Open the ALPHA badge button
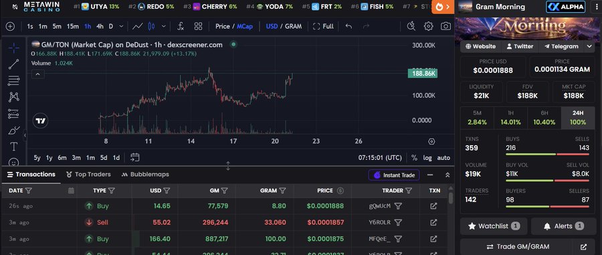This screenshot has width=602, height=255. (566, 7)
